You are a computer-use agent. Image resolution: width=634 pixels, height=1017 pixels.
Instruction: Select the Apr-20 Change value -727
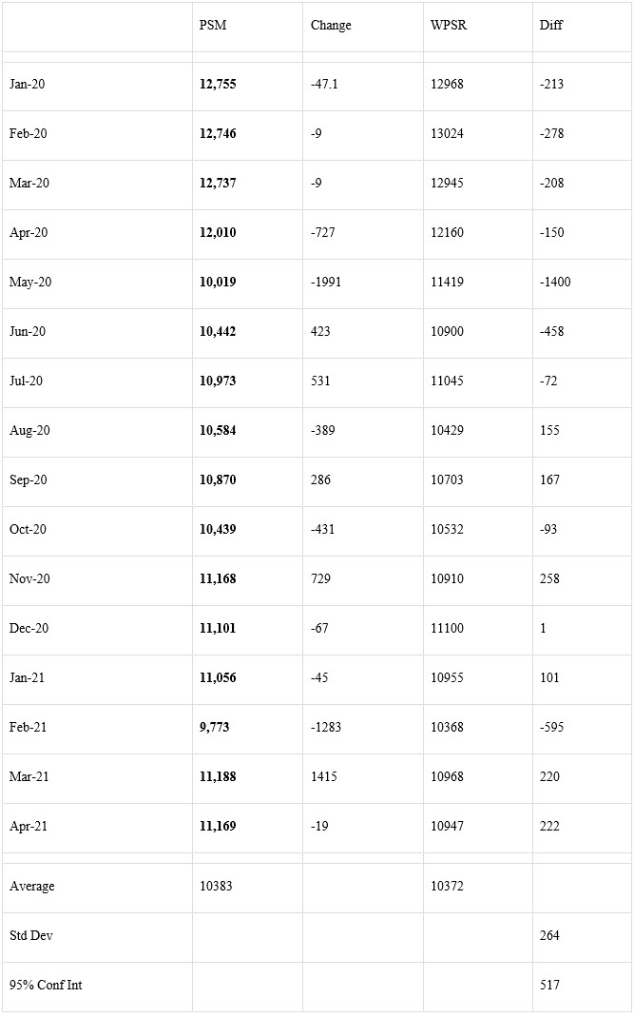pyautogui.click(x=323, y=232)
